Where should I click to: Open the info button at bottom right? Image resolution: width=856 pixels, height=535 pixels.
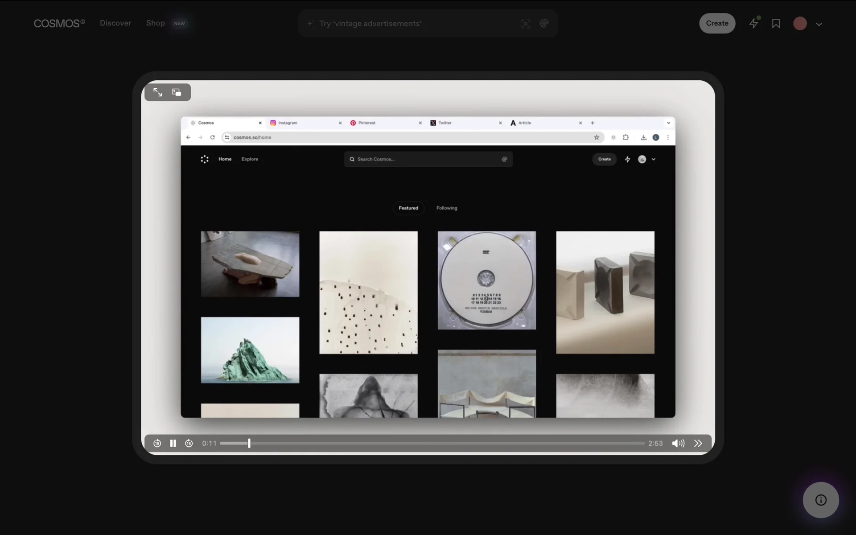point(821,500)
